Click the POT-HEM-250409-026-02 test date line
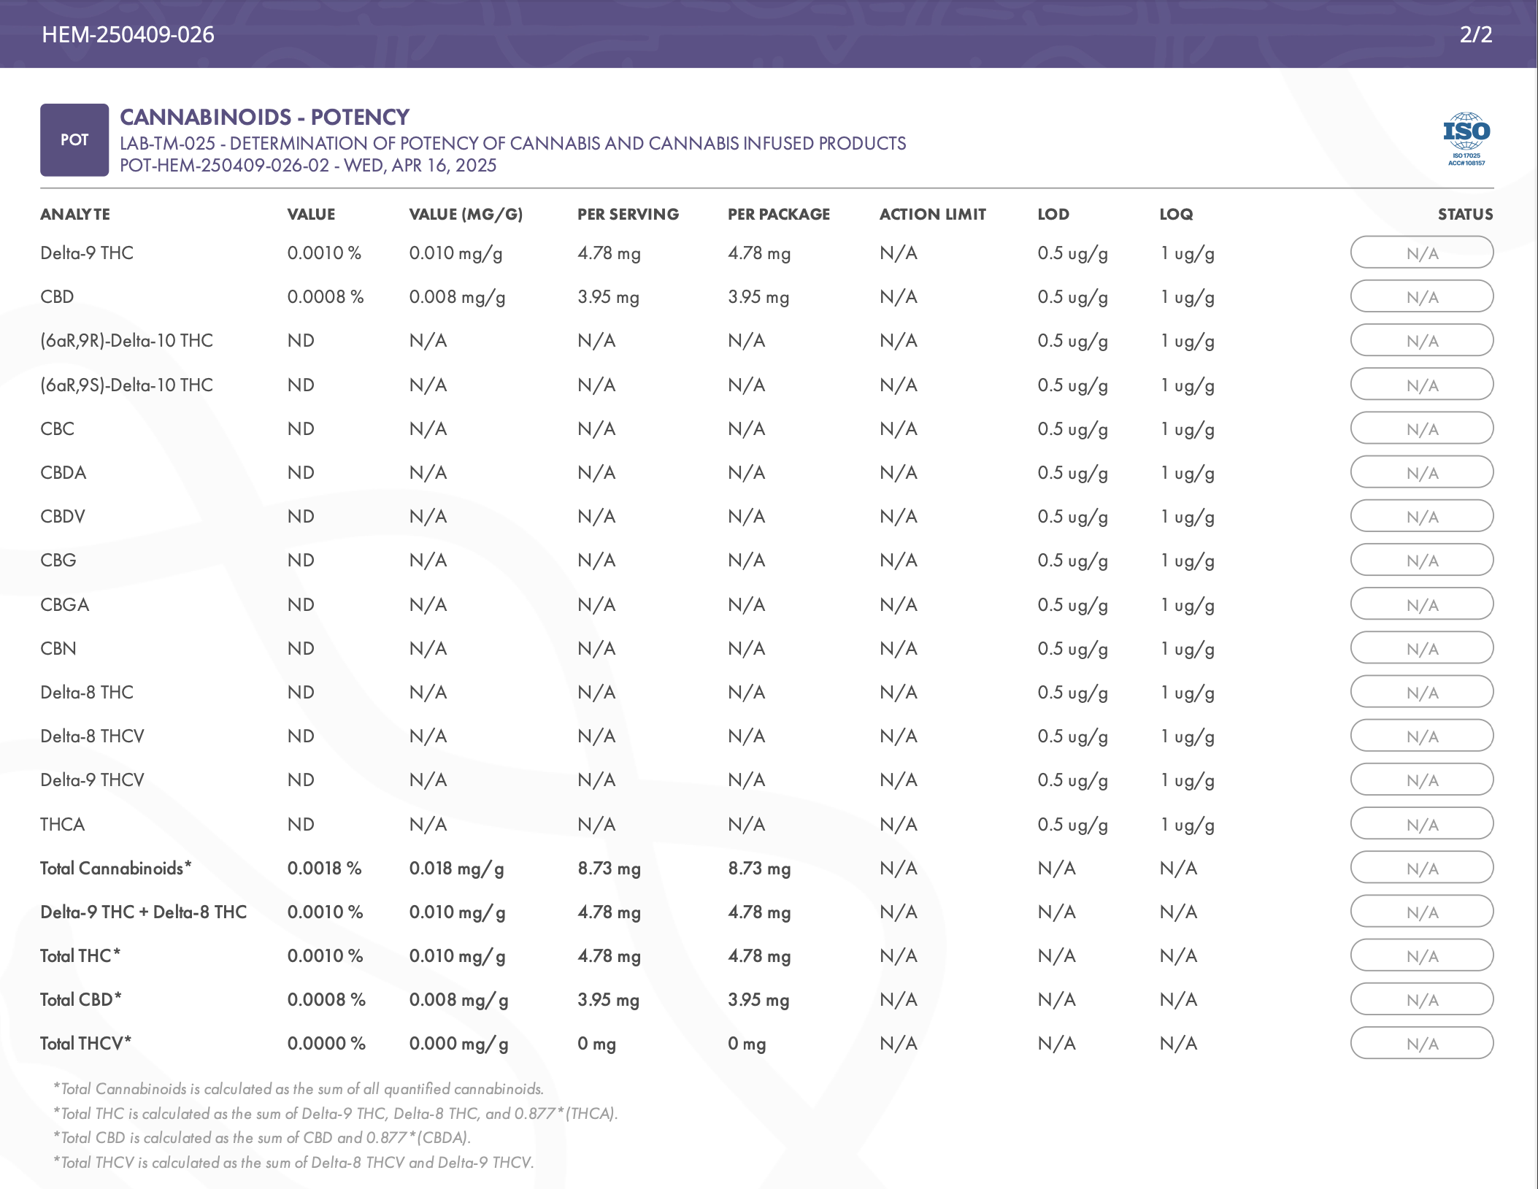Screen dimensions: 1538x1189 pos(307,165)
